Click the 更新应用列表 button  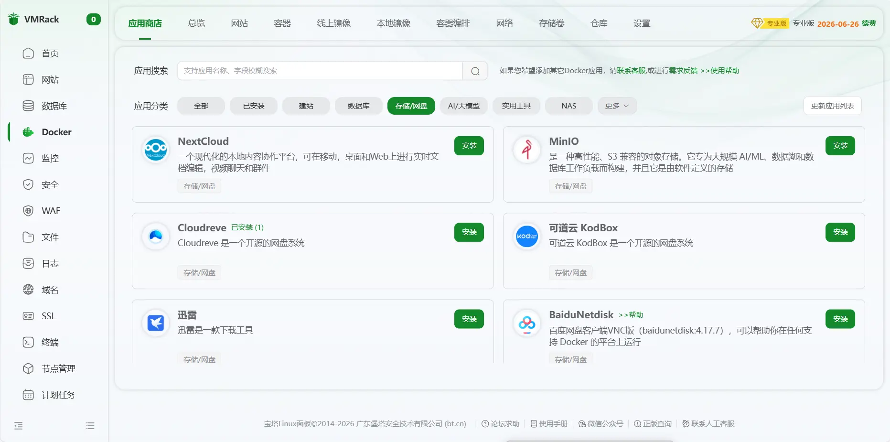[x=832, y=106]
